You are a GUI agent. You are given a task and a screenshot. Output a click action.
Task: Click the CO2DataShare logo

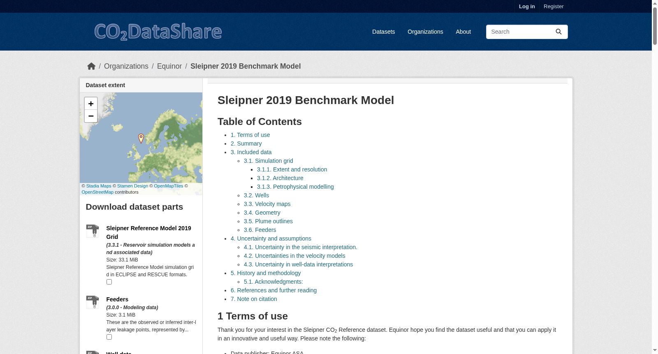[x=158, y=32]
